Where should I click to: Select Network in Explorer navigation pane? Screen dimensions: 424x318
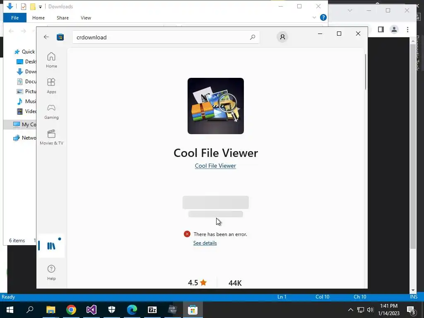pos(24,137)
